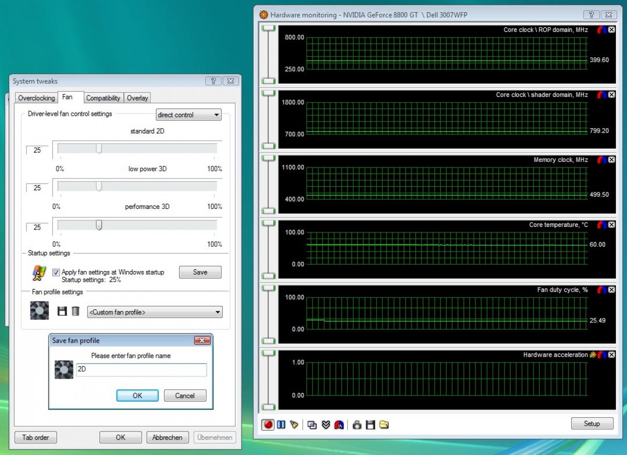Click the magnet icon on Memory clock graph

[x=602, y=160]
